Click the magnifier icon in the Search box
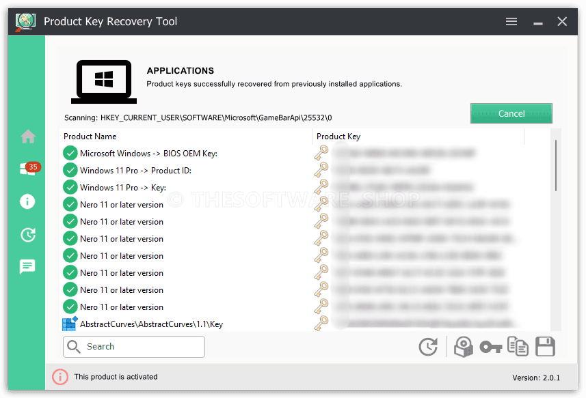The width and height of the screenshot is (586, 398). [74, 347]
